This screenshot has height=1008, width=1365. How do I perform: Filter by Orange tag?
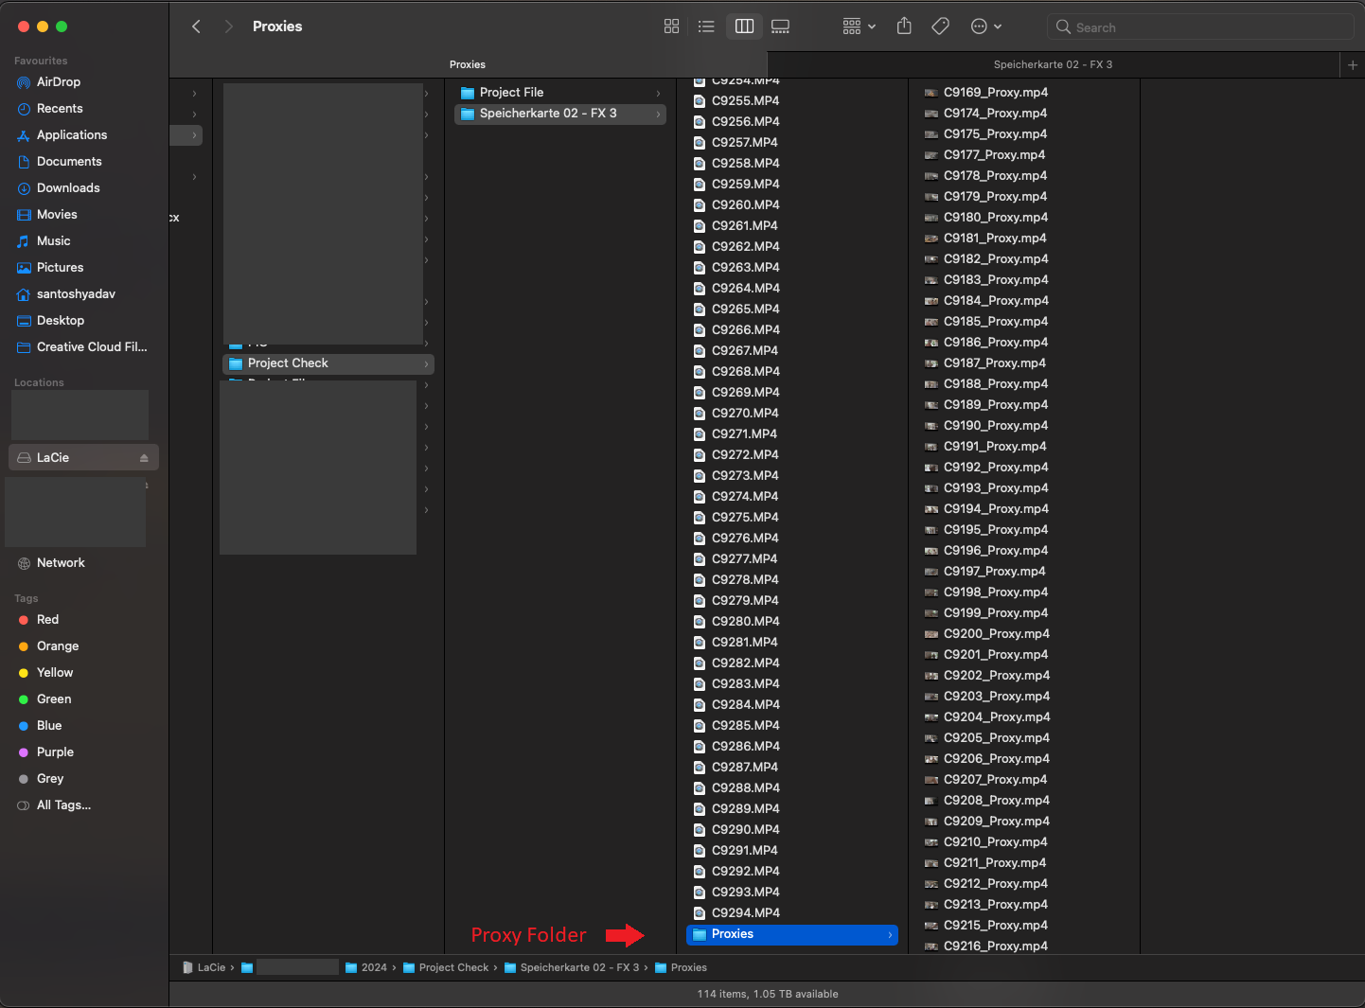coord(58,646)
